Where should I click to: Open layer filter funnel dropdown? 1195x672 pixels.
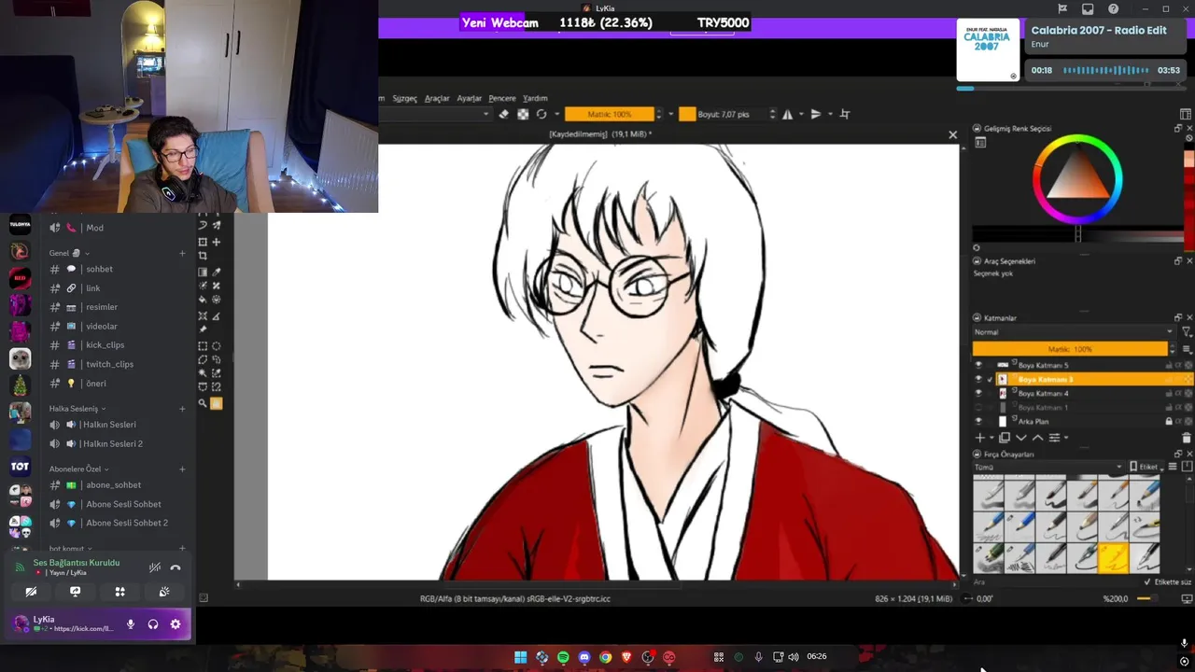tap(1187, 332)
